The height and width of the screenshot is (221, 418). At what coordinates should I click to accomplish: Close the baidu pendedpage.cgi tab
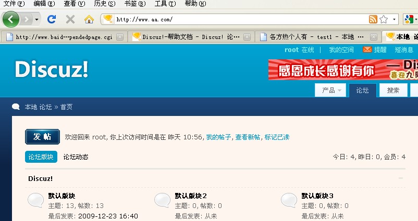[x=120, y=37]
